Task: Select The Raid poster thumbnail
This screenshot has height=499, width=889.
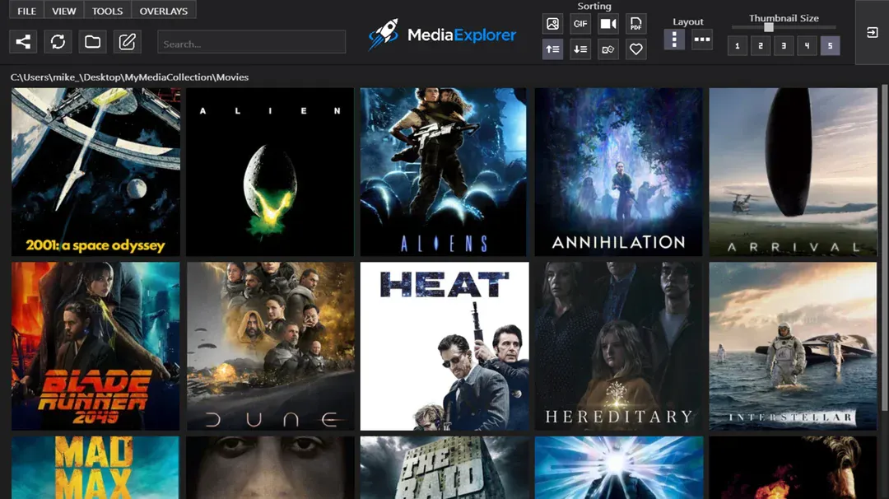Action: click(x=444, y=468)
